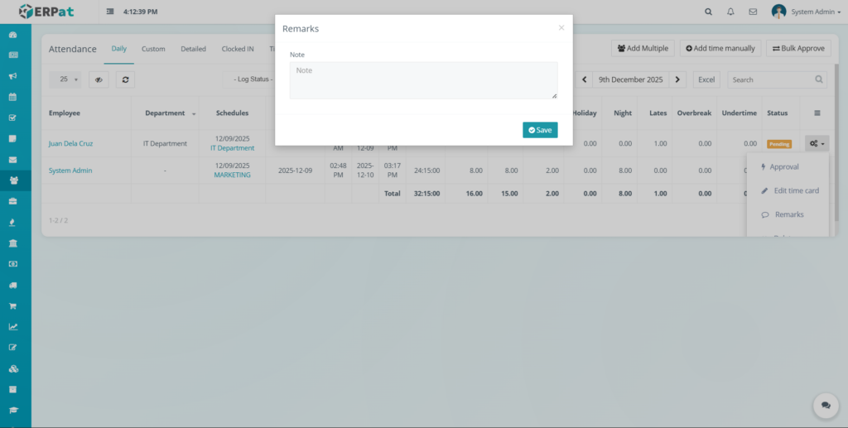
Task: Open the page size 25 dropdown
Action: [65, 79]
